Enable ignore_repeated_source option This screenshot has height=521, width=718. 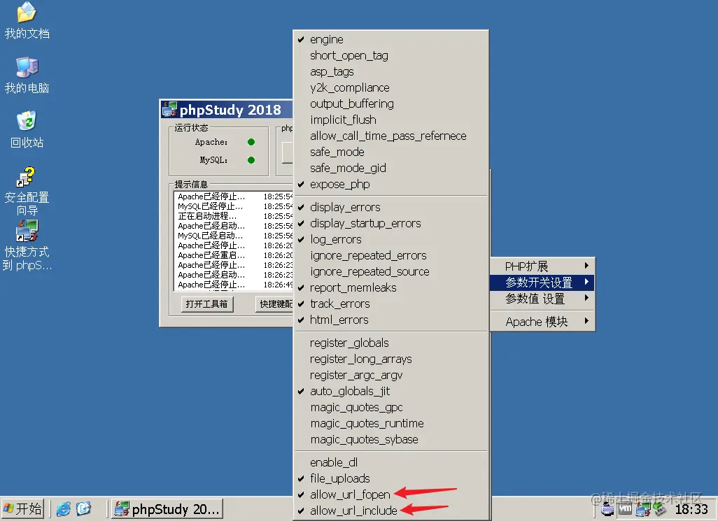point(391,272)
